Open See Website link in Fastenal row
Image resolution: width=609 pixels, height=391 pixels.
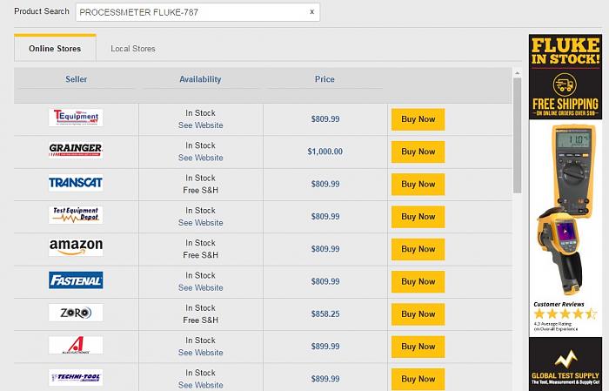pos(200,287)
